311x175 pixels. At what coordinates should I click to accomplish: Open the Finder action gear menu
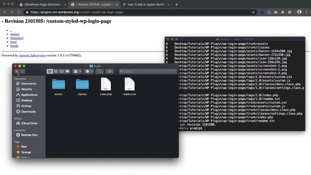coord(88,71)
